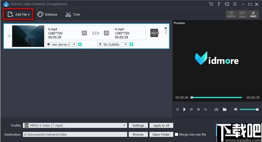Click the Destination path field
This screenshot has width=262, height=142.
point(75,134)
